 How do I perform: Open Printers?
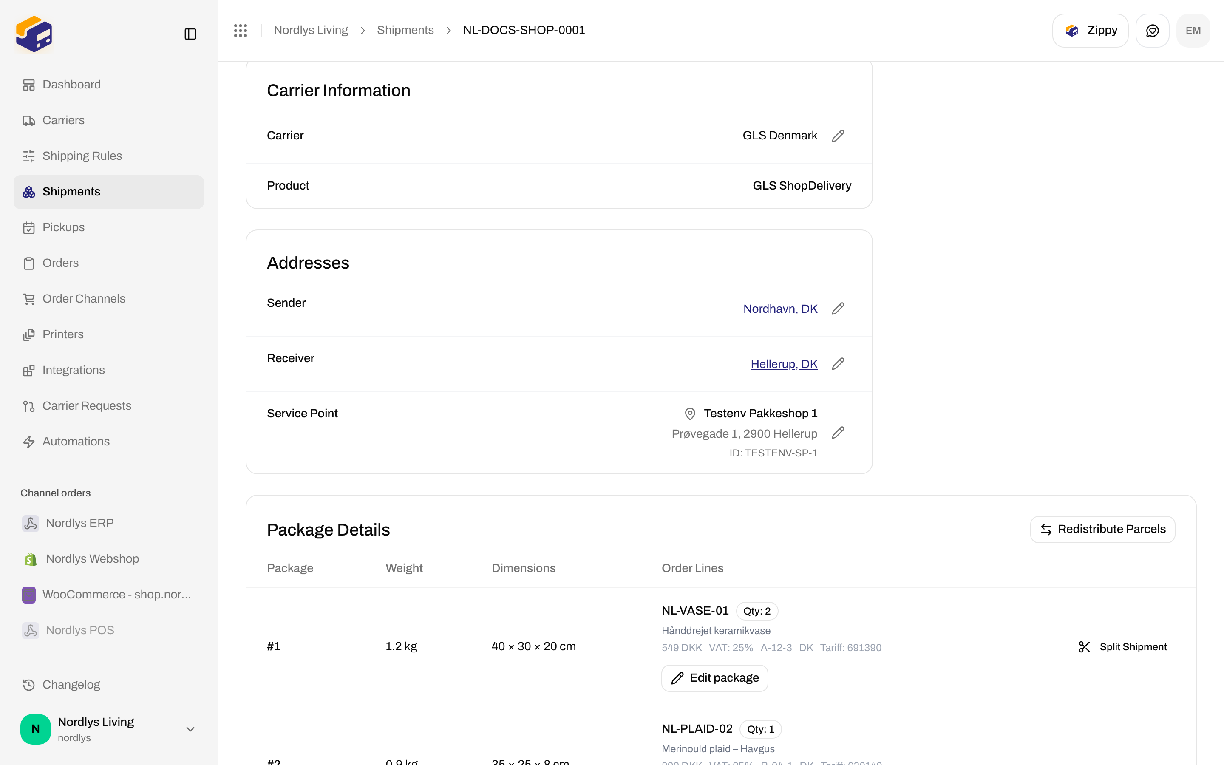coord(109,334)
